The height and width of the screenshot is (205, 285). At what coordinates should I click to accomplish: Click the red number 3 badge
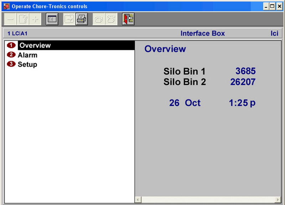(11, 64)
